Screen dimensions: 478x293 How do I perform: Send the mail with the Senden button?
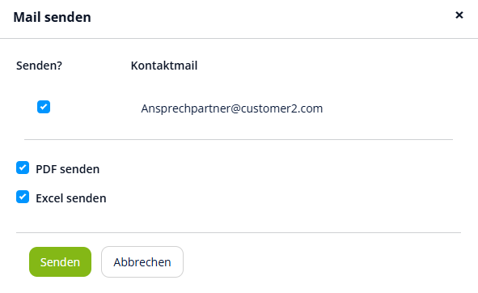[x=60, y=262]
